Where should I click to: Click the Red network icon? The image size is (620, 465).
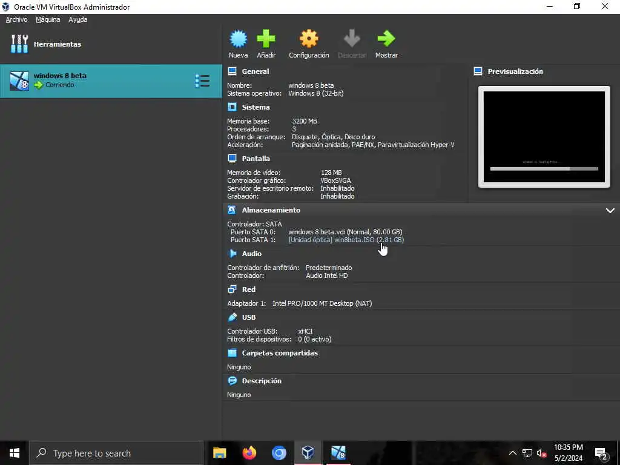coord(232,289)
